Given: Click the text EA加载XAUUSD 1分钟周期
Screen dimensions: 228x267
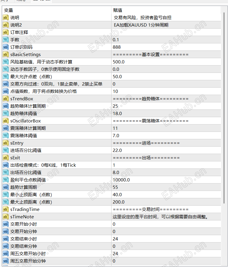Looking at the screenshot, I should (141, 25).
